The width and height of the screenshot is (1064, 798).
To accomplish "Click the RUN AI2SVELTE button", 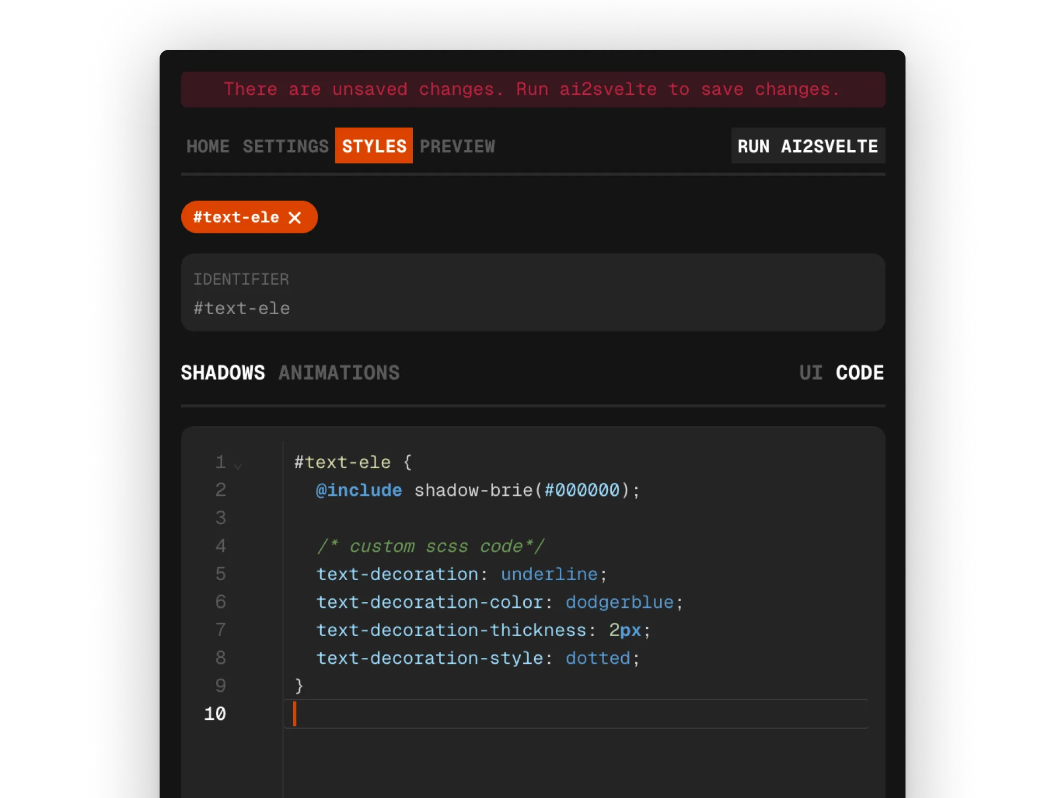I will click(x=807, y=146).
